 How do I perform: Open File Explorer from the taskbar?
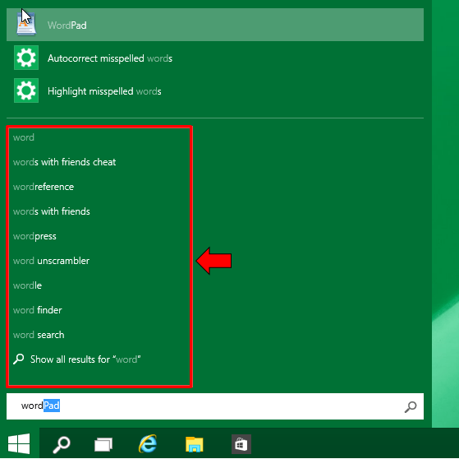click(x=195, y=444)
